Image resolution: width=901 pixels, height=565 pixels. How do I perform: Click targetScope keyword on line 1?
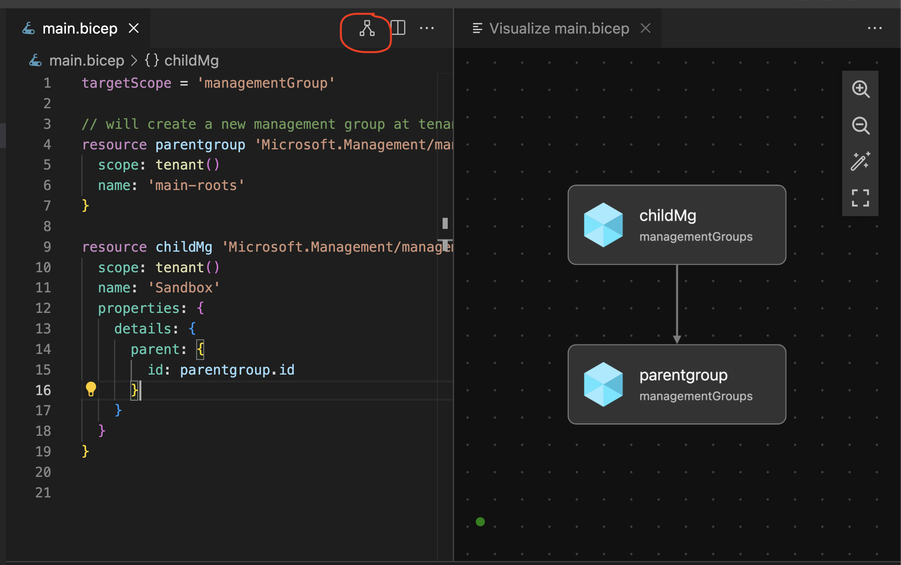click(127, 83)
